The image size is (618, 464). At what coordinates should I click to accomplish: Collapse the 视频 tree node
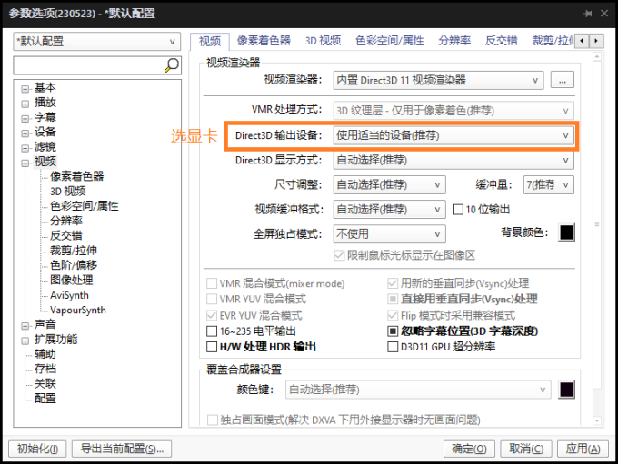click(25, 162)
